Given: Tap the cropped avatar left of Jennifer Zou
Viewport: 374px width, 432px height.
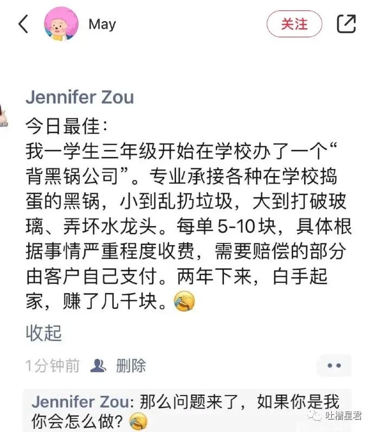Looking at the screenshot, I should (x=3, y=115).
